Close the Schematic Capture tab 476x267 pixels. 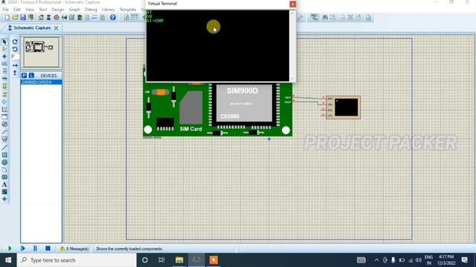(x=57, y=28)
